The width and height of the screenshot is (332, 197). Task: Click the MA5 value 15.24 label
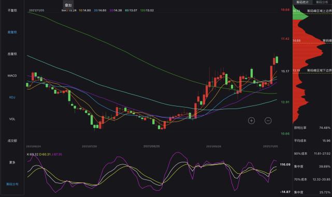tap(69, 10)
